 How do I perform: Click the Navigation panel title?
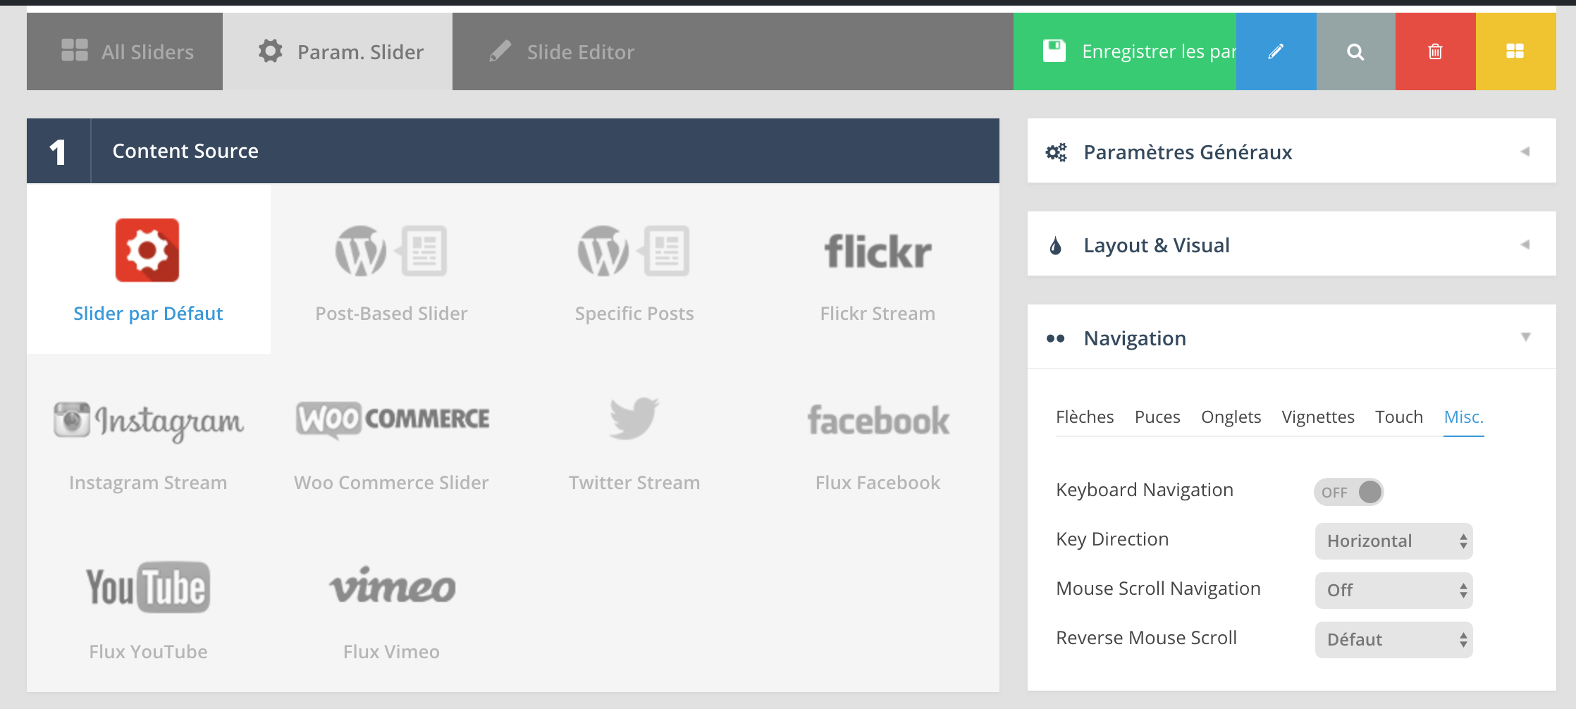(1135, 338)
